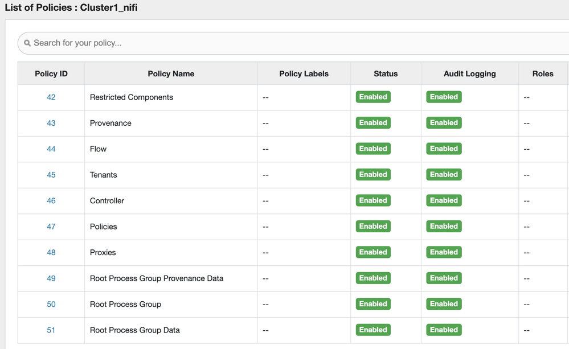
Task: Select the 'Proxies' policy name
Action: coord(103,253)
